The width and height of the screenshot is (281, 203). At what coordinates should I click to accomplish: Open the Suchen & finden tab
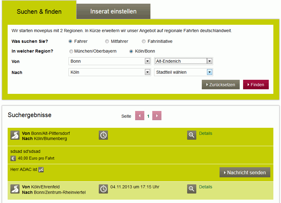point(39,12)
